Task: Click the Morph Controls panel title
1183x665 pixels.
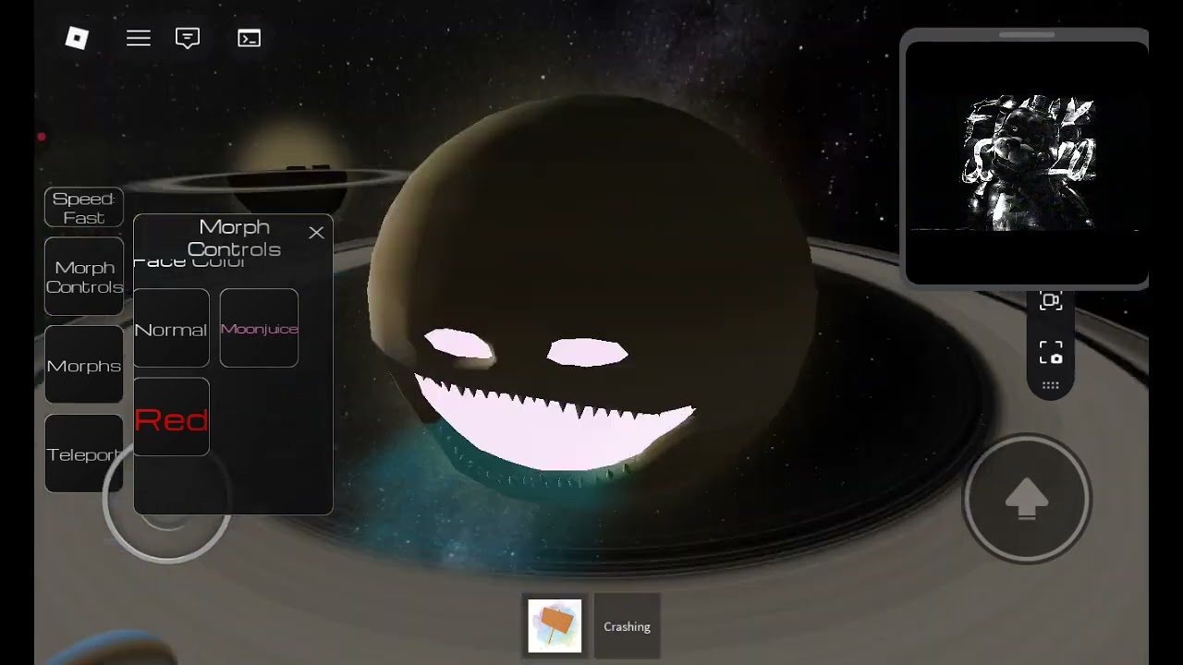Action: [235, 238]
